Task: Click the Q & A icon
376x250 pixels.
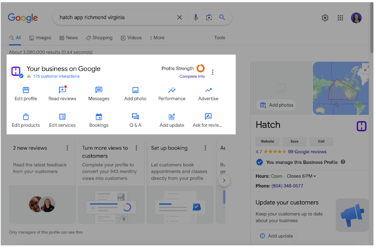Action: click(x=135, y=117)
